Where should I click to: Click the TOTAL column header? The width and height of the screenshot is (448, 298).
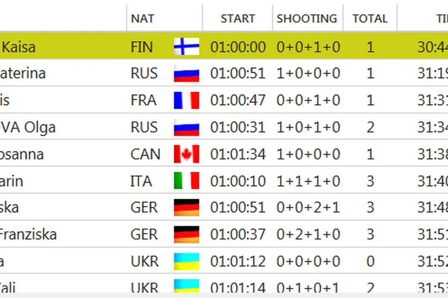coord(370,19)
